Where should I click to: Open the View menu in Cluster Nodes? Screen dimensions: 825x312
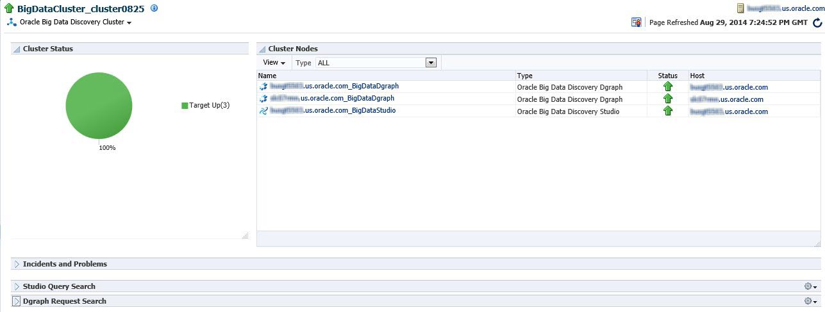pyautogui.click(x=274, y=62)
